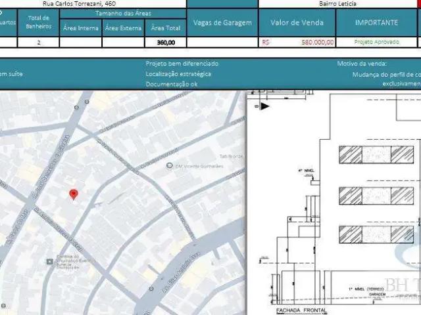Click the 'Projeto bem diferenciado' text
Viewport: 421px width, 315px height.
pyautogui.click(x=182, y=64)
